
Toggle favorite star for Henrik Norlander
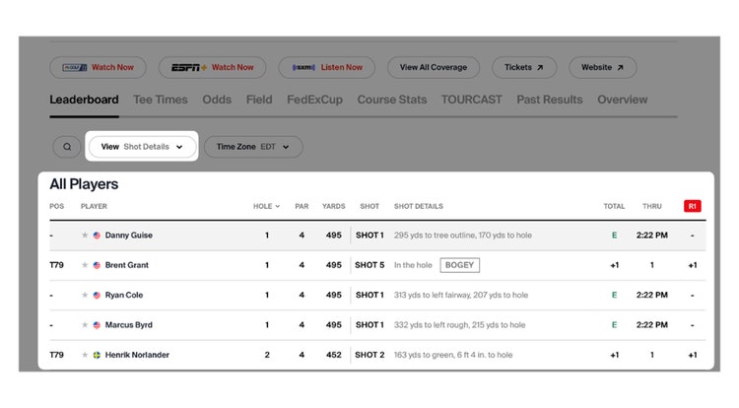(x=86, y=355)
